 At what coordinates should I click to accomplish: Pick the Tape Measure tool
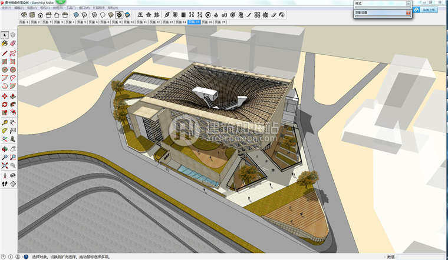click(x=5, y=122)
